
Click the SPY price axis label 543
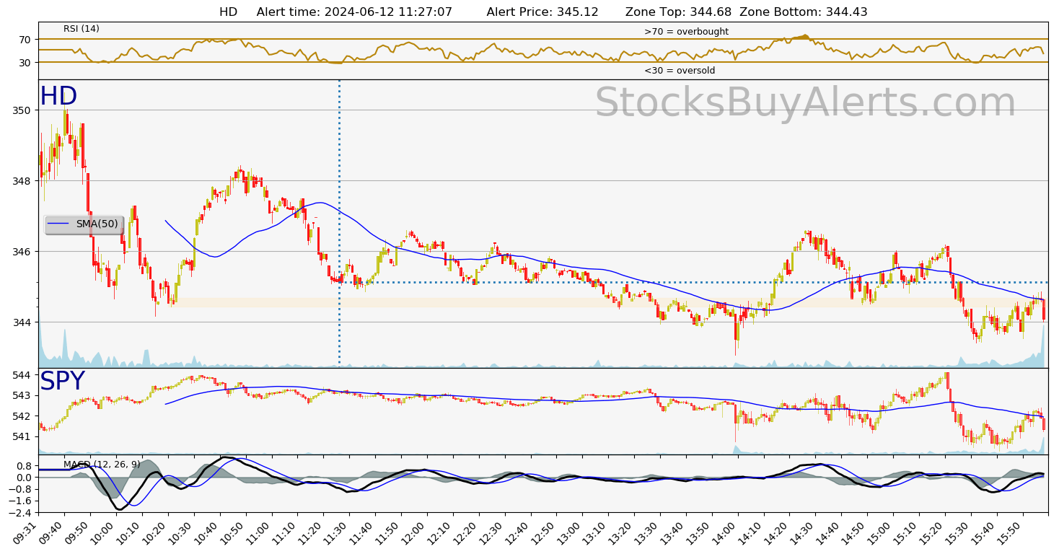pyautogui.click(x=22, y=395)
